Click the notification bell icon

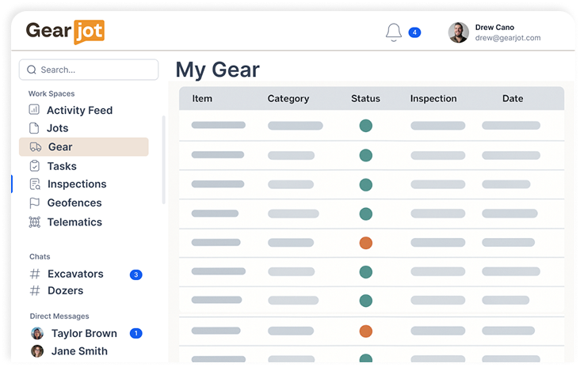[393, 32]
